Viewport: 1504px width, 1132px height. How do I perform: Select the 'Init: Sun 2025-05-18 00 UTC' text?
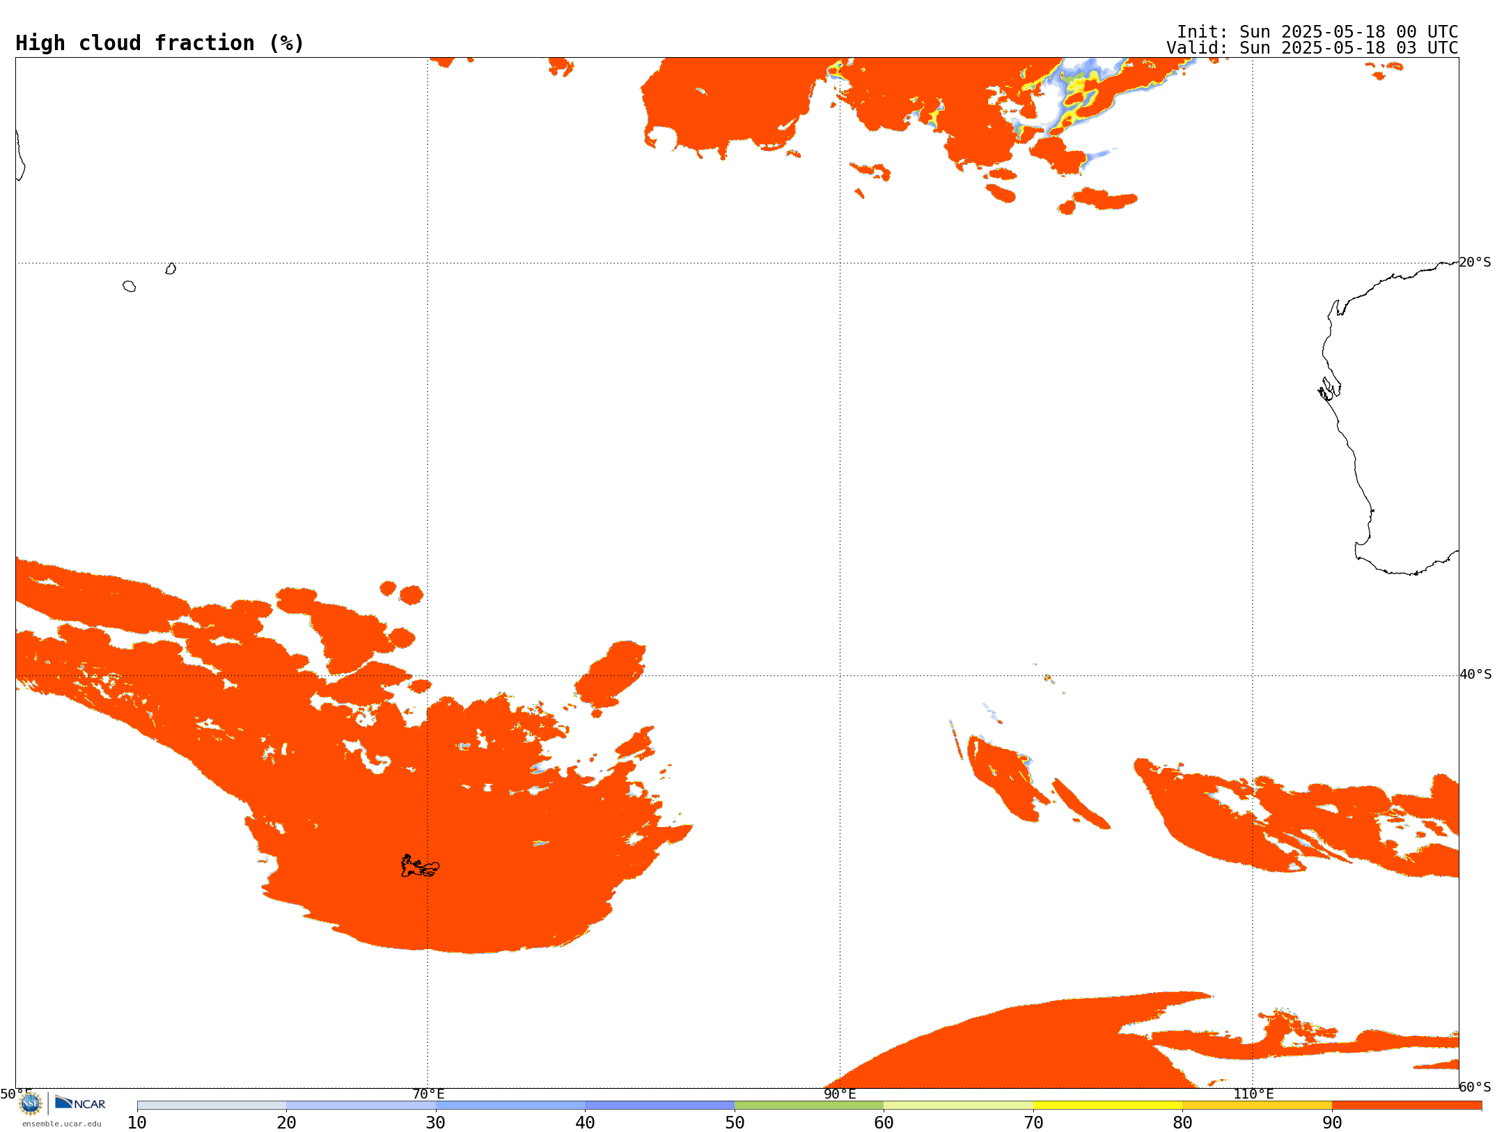click(x=1317, y=32)
